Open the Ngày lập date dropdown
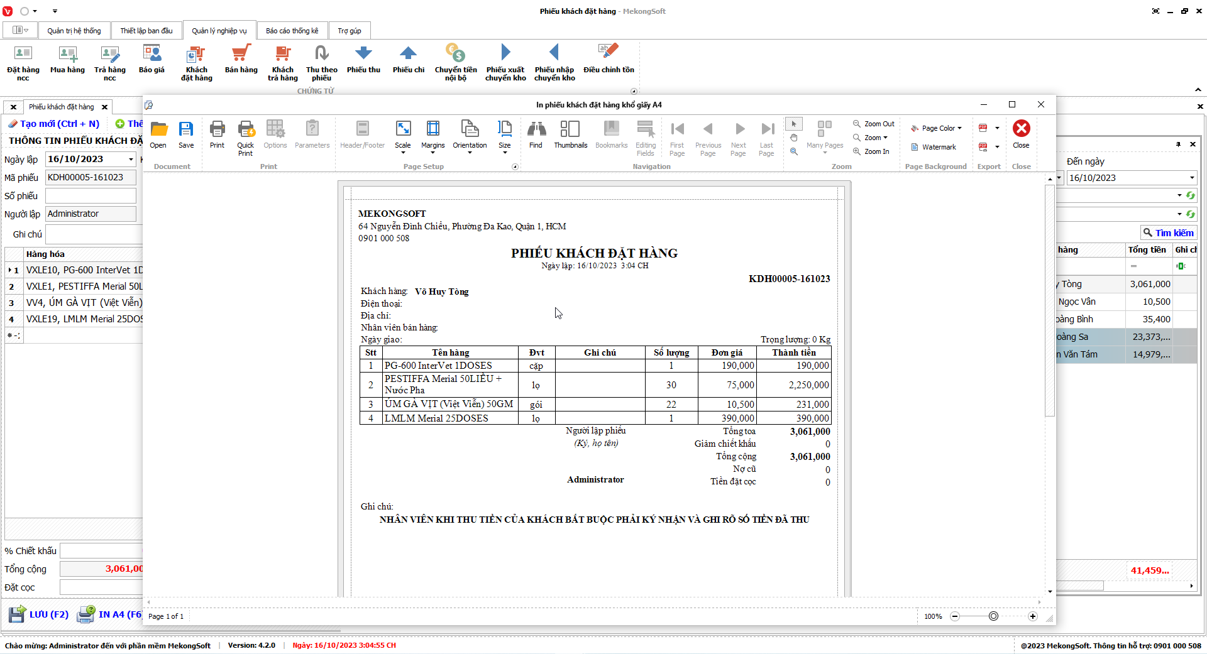Image resolution: width=1207 pixels, height=654 pixels. pos(131,160)
